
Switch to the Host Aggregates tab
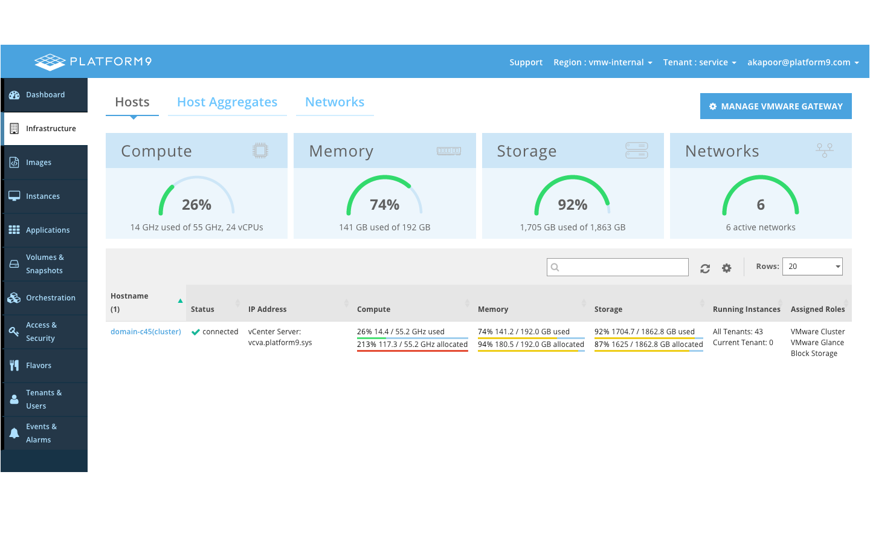[x=227, y=102]
